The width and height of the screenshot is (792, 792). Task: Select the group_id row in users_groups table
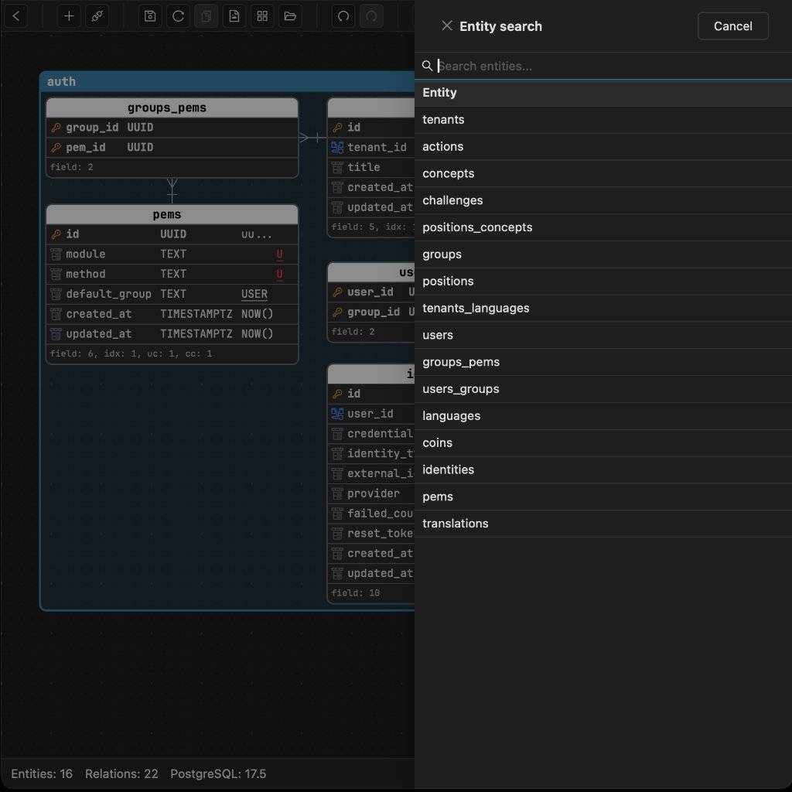tap(373, 312)
